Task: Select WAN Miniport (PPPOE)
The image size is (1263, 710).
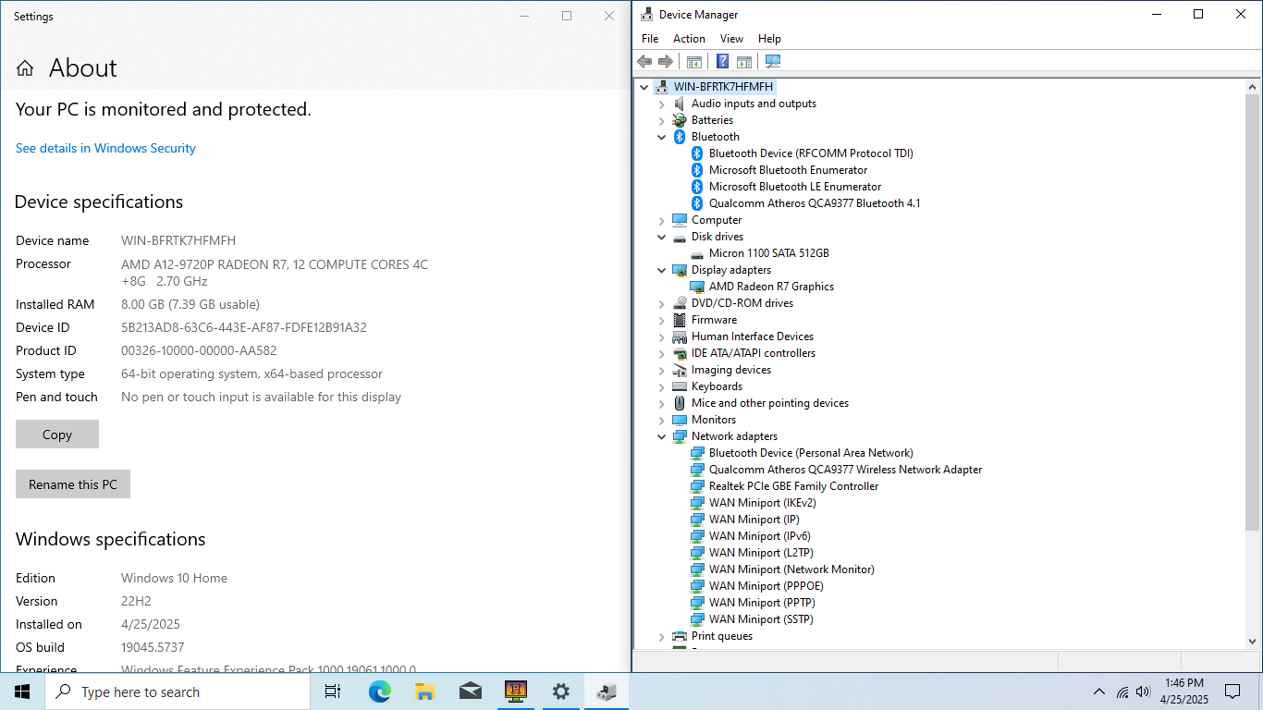Action: [766, 586]
